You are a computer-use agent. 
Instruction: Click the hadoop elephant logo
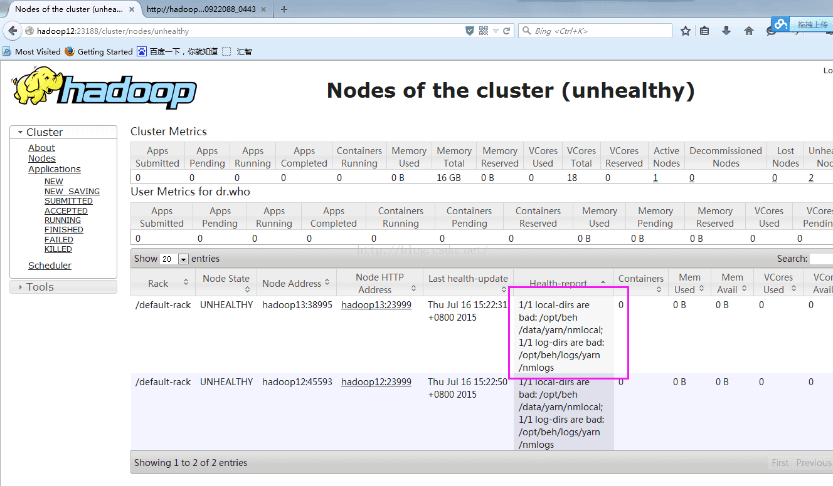click(x=104, y=88)
